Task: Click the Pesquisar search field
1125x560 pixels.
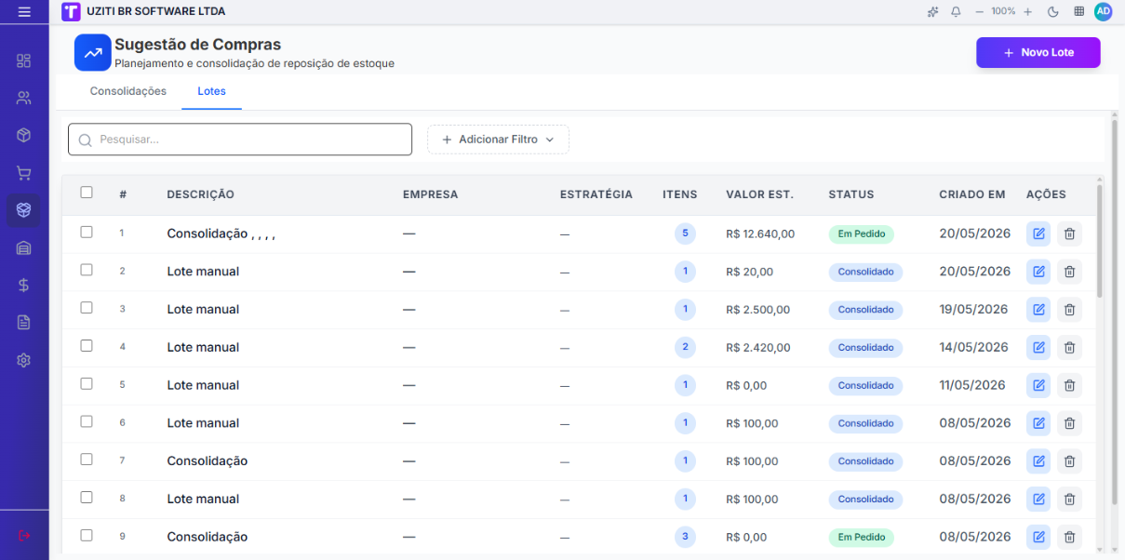Action: tap(240, 140)
